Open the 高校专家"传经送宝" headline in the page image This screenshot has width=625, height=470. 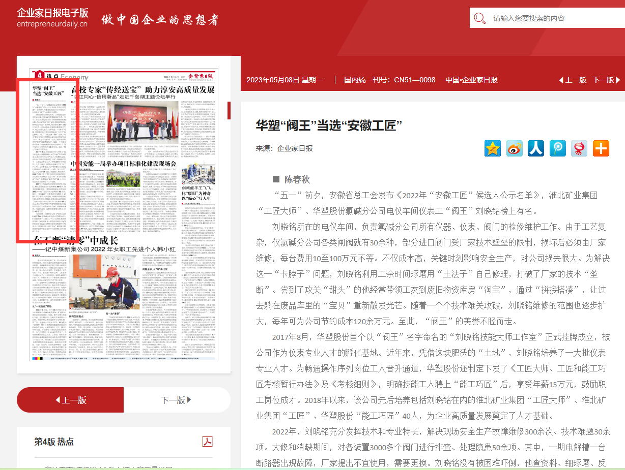[143, 90]
